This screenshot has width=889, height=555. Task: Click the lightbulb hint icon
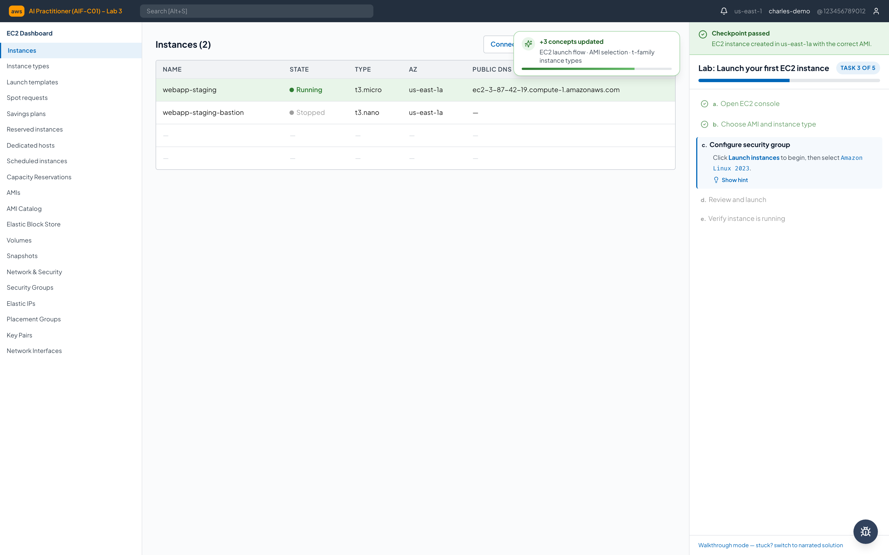click(x=716, y=180)
